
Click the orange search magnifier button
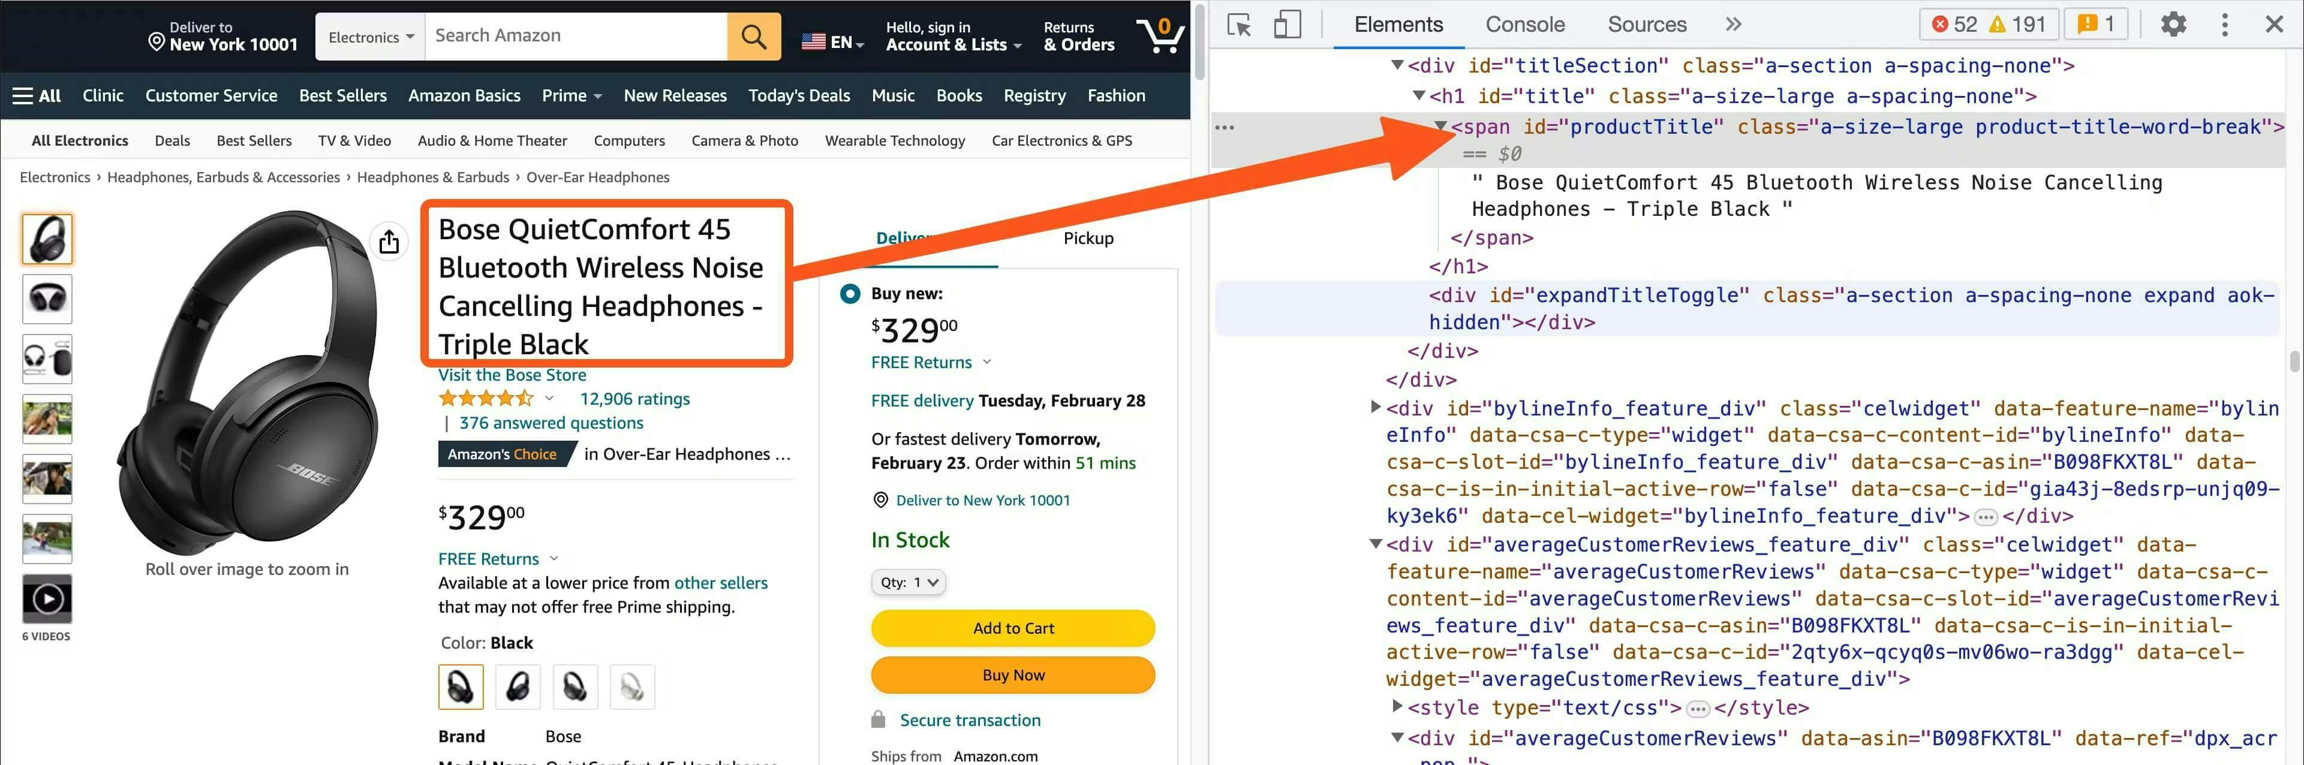[753, 37]
